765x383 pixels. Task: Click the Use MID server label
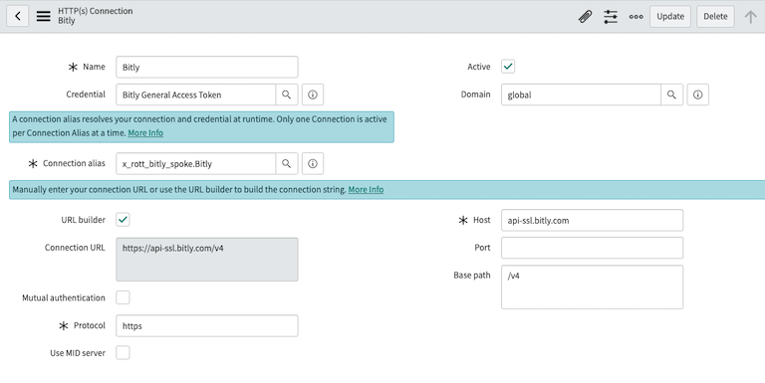78,353
